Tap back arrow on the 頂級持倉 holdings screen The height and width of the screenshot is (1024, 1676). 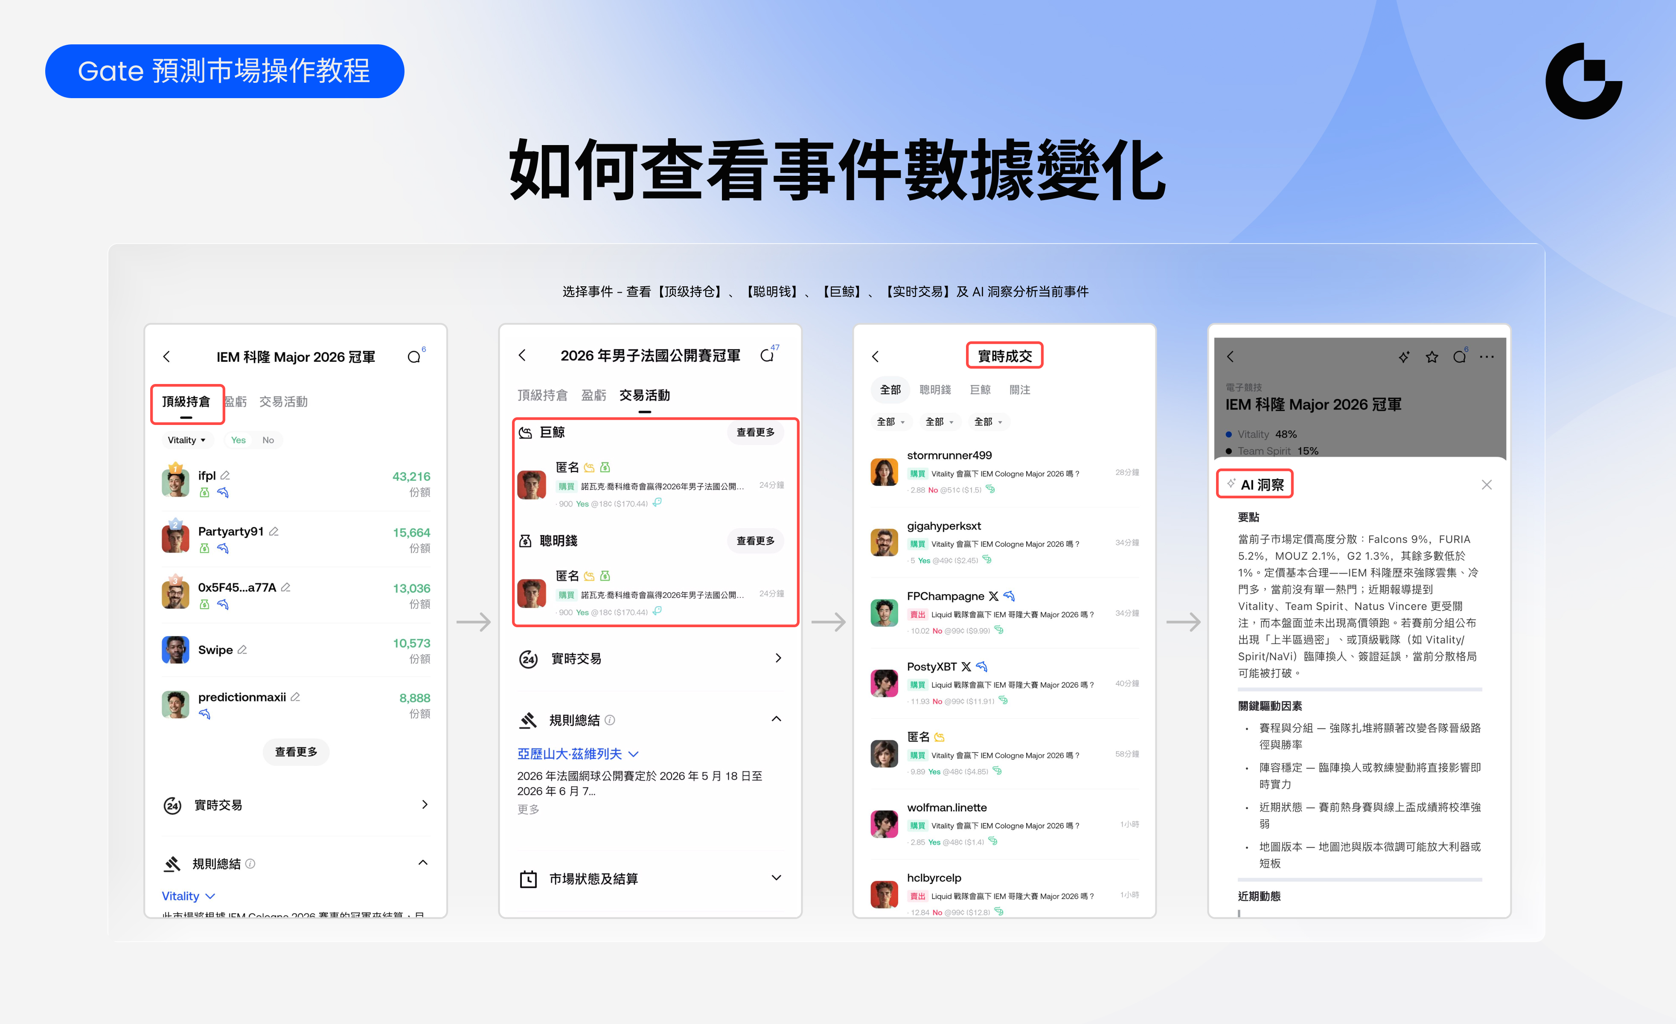167,357
